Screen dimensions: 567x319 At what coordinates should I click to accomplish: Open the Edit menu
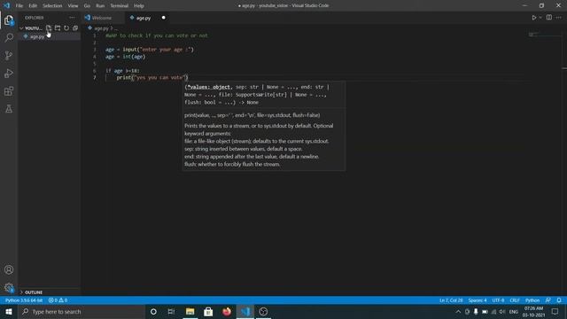click(33, 5)
